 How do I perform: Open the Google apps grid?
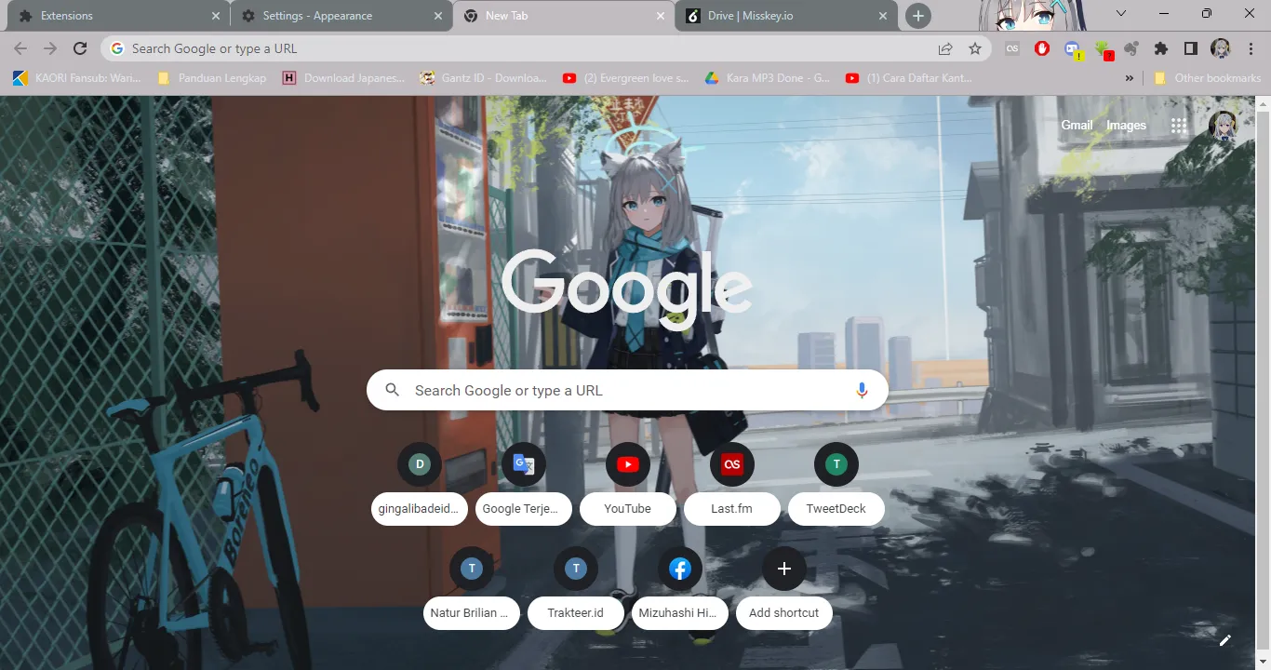1179,126
